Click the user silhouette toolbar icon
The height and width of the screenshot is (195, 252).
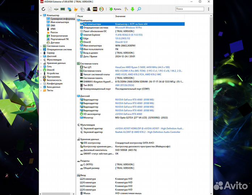pos(89,9)
